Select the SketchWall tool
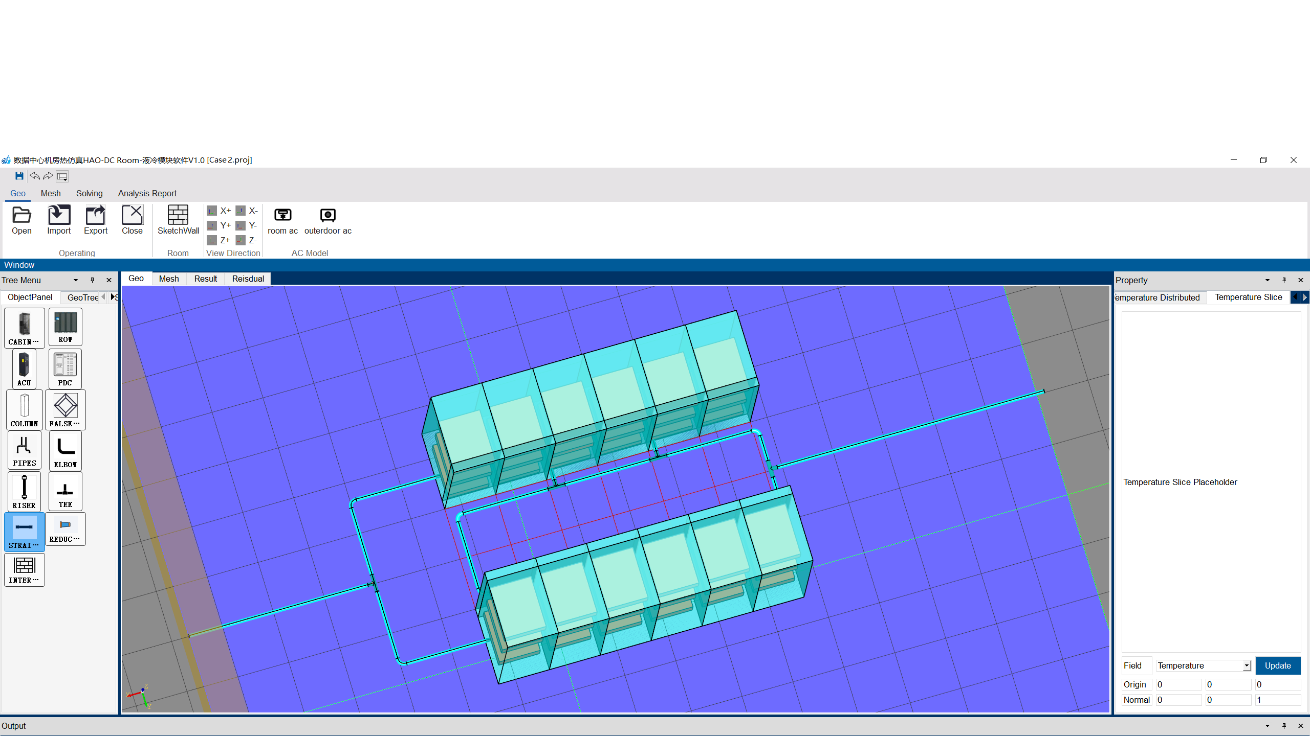 [178, 220]
